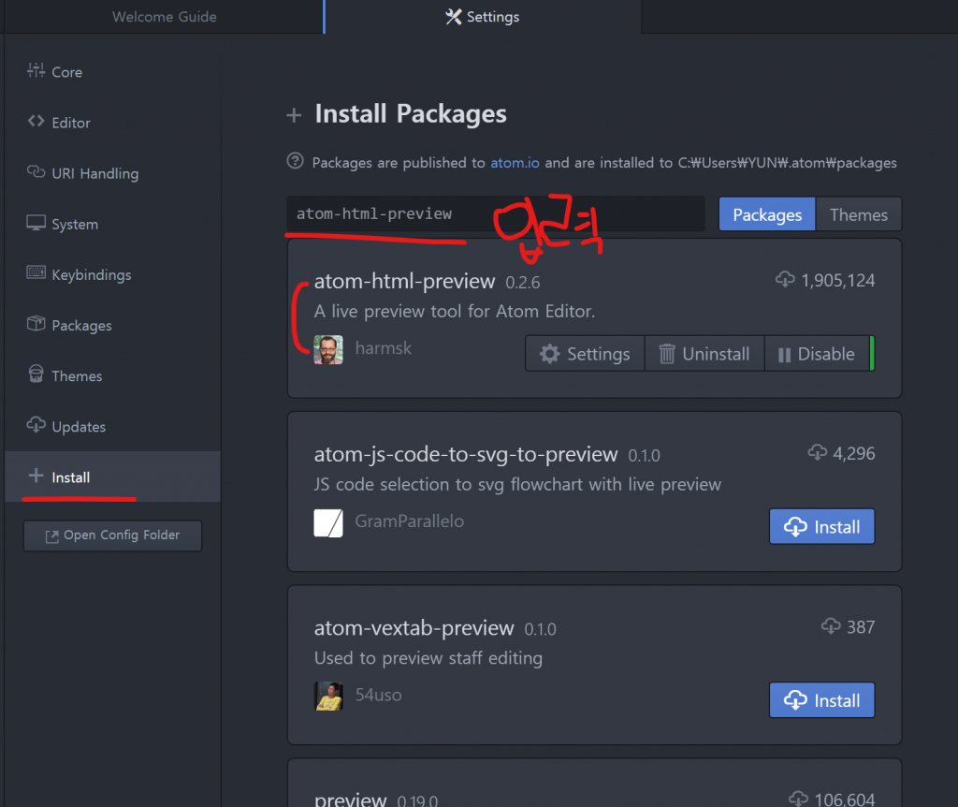Open the atom-html-preview package title
This screenshot has width=958, height=807.
coord(404,281)
